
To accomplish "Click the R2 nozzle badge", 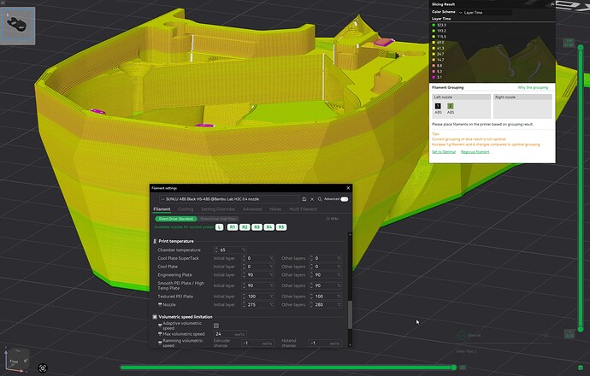I will [x=245, y=227].
